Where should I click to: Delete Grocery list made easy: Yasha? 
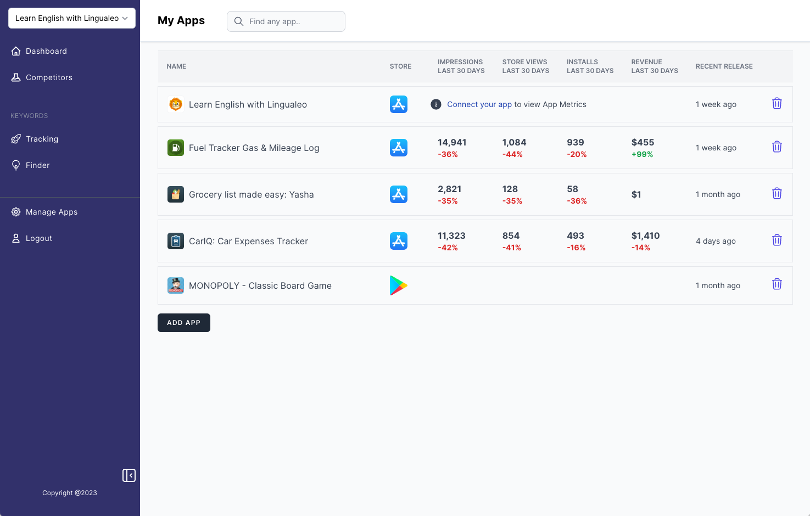tap(777, 193)
